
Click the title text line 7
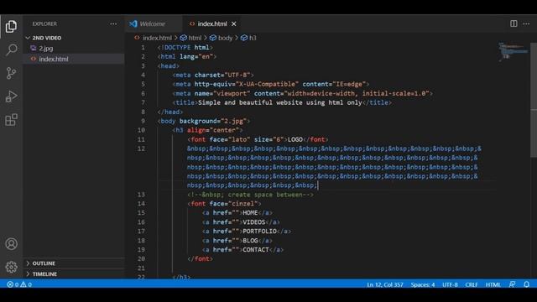tap(282, 102)
